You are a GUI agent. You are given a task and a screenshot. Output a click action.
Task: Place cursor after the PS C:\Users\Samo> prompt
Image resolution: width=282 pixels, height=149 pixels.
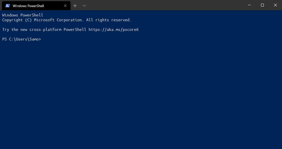pyautogui.click(x=42, y=39)
